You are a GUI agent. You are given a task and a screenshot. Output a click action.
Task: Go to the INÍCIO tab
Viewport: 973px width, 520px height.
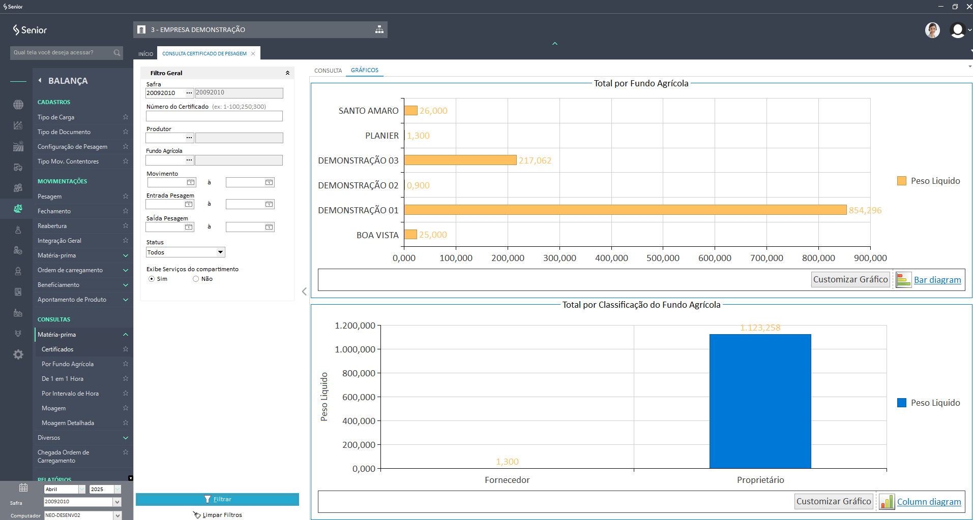click(145, 54)
